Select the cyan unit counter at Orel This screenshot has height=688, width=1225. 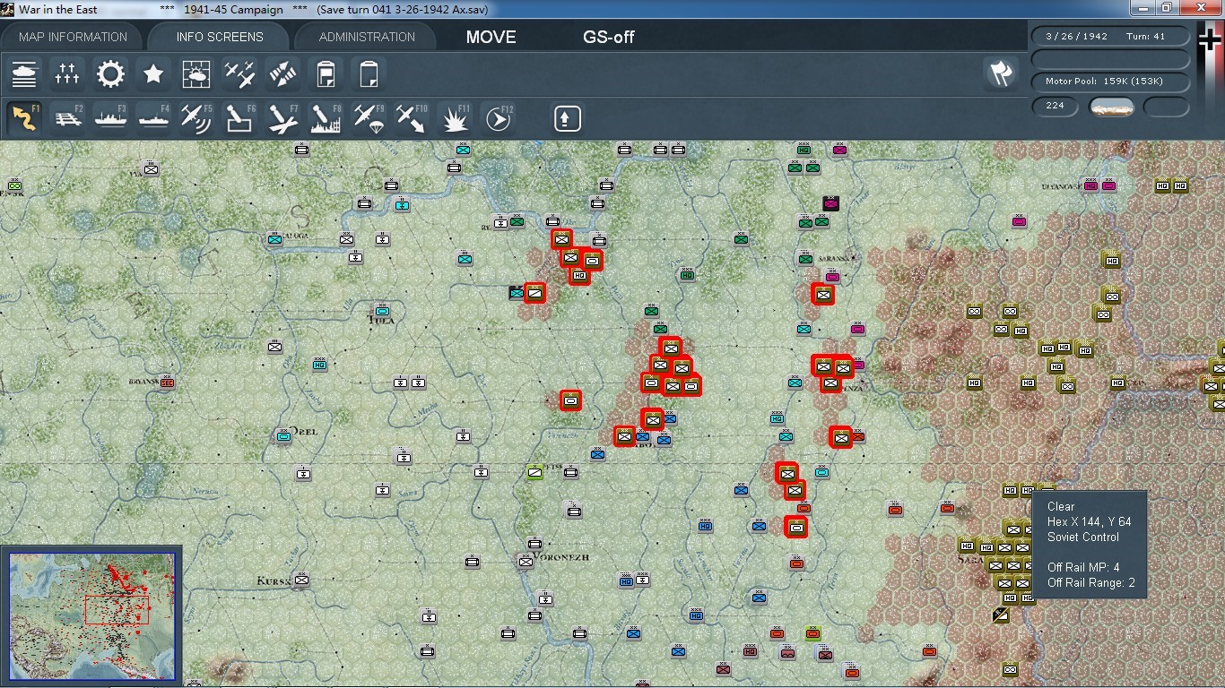[x=283, y=436]
